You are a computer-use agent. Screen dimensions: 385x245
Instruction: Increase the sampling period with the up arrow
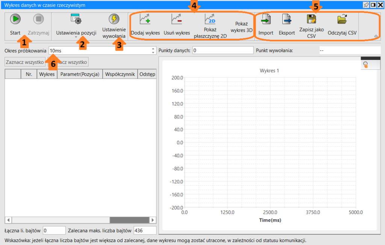[153, 49]
